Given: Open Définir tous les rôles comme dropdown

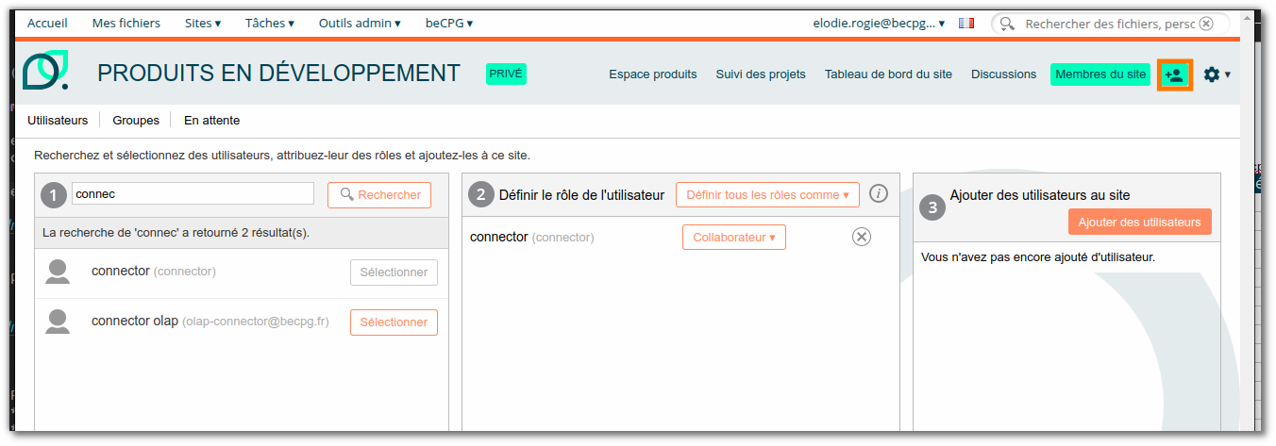Looking at the screenshot, I should pos(767,195).
